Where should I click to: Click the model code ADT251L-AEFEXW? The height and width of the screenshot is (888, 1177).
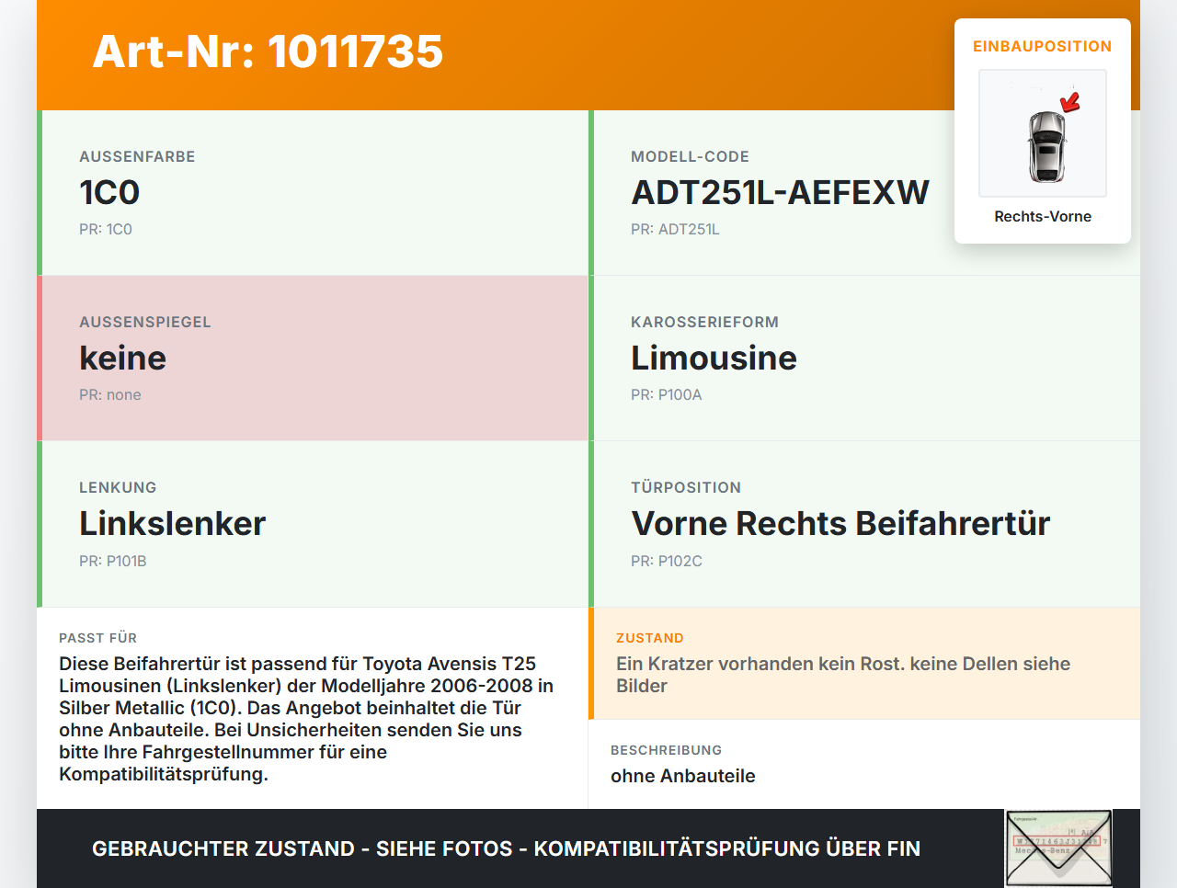780,192
